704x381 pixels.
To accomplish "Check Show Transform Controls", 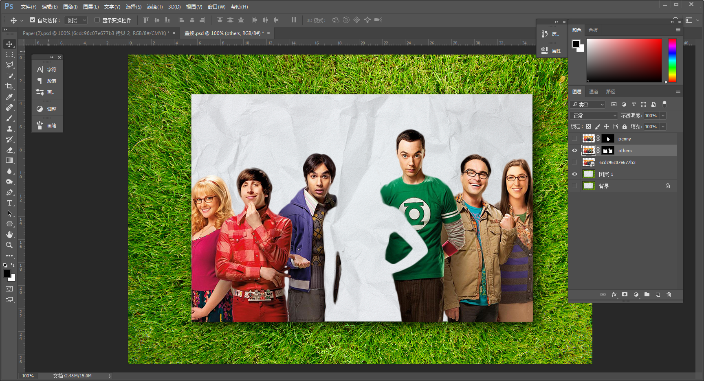I will 97,20.
